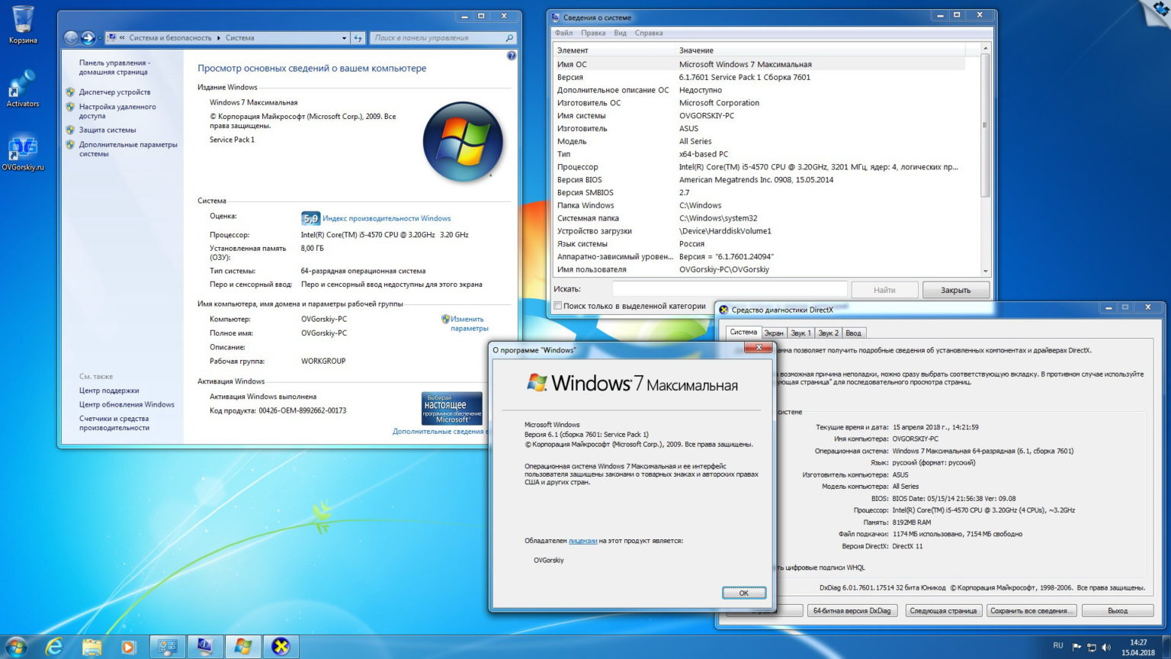The height and width of the screenshot is (659, 1171).
Task: Expand the breadcrumb arrow after 'Система и безопасность'
Action: (x=219, y=37)
